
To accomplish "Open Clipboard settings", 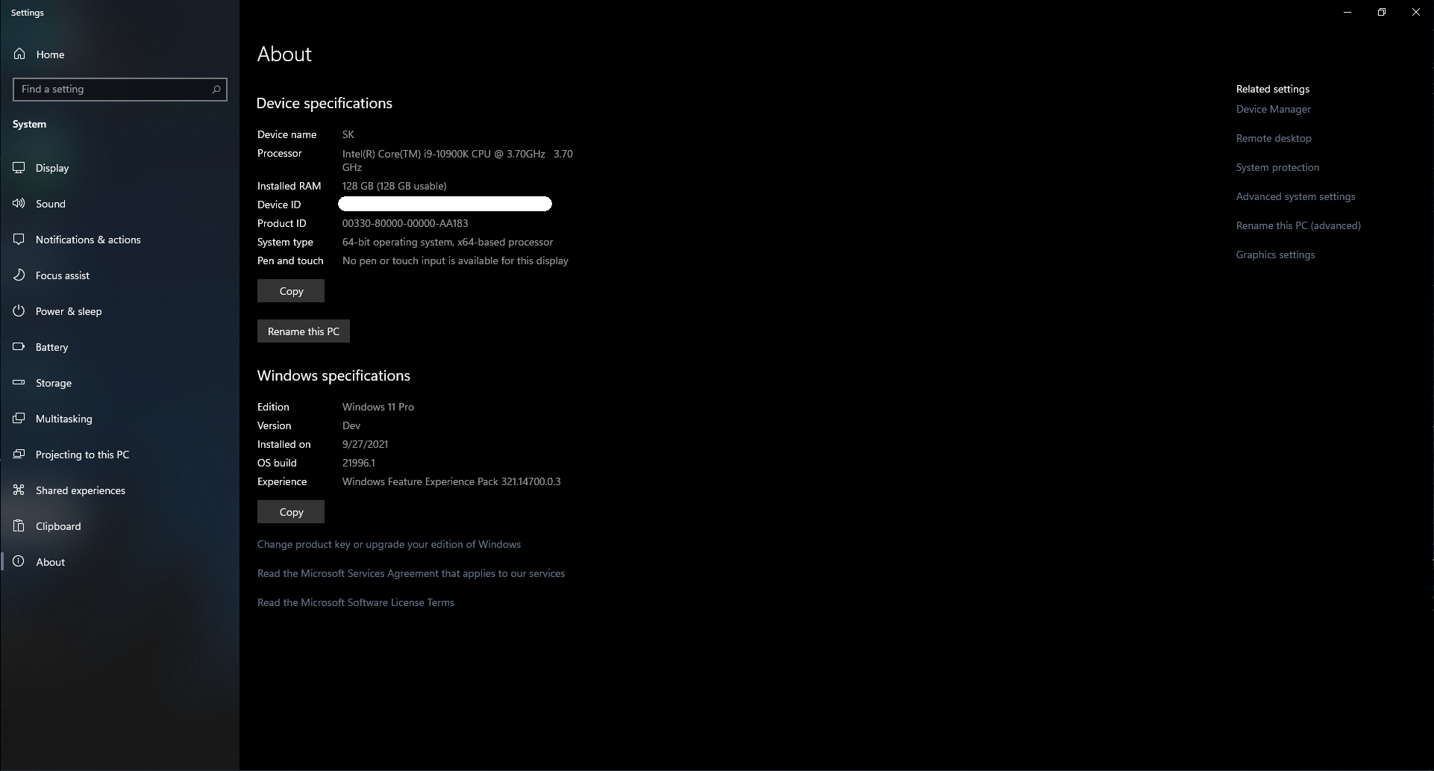I will 119,526.
